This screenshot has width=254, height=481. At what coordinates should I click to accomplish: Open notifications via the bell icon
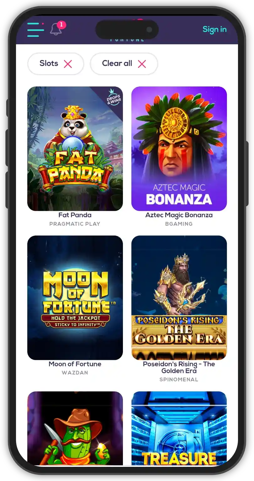[56, 29]
